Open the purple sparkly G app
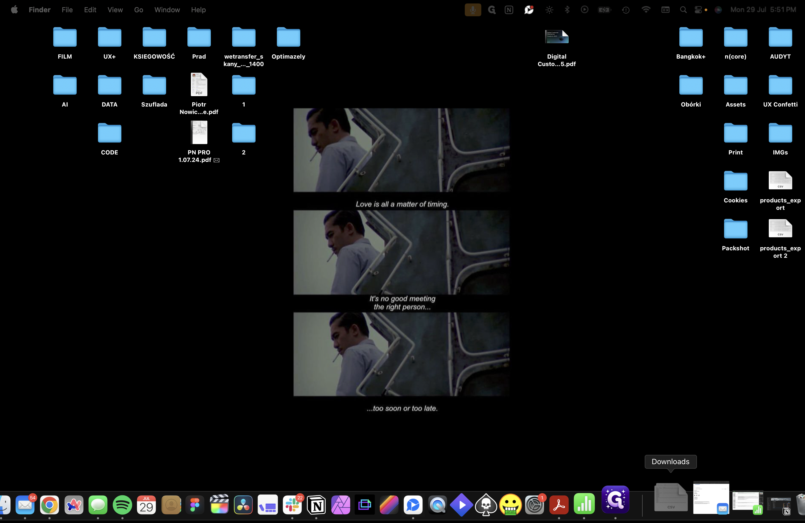This screenshot has width=805, height=523. (x=615, y=500)
